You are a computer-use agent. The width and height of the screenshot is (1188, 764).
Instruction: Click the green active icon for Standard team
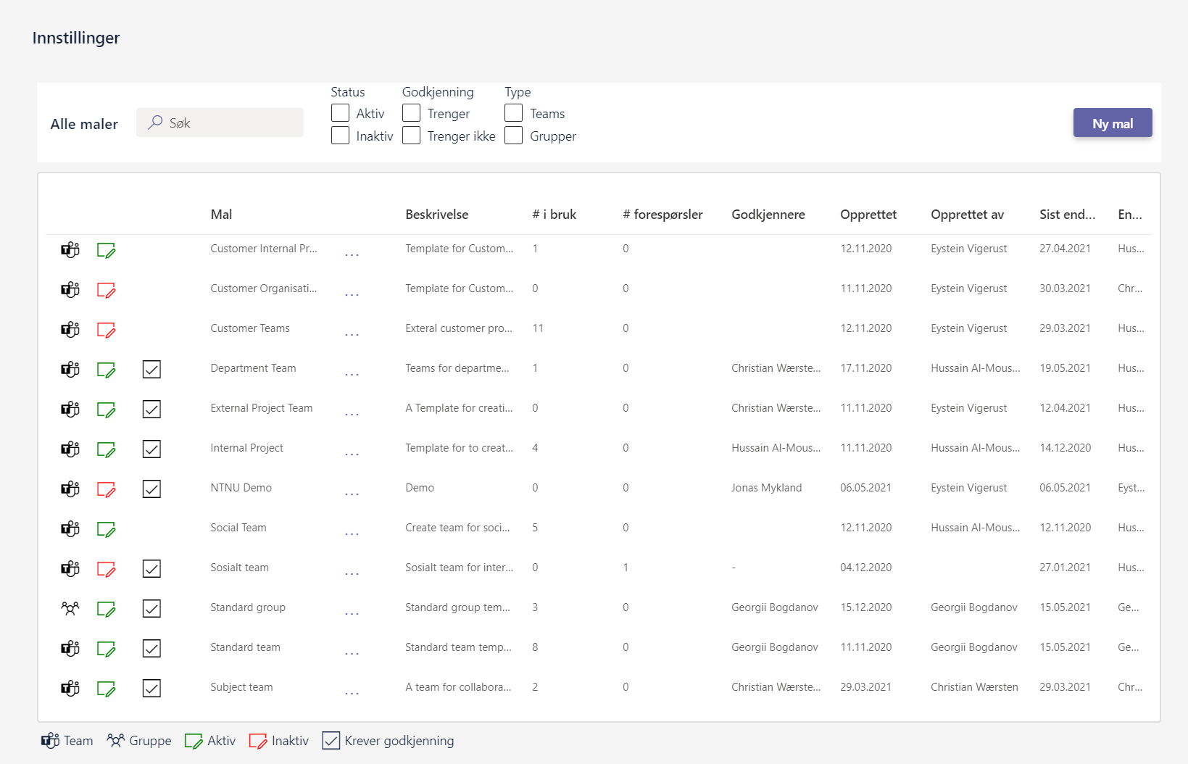click(x=107, y=649)
